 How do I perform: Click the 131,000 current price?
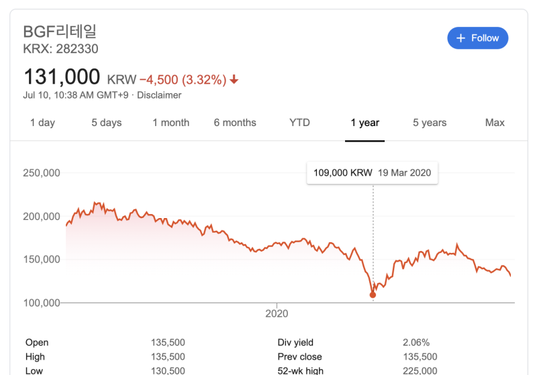[62, 76]
